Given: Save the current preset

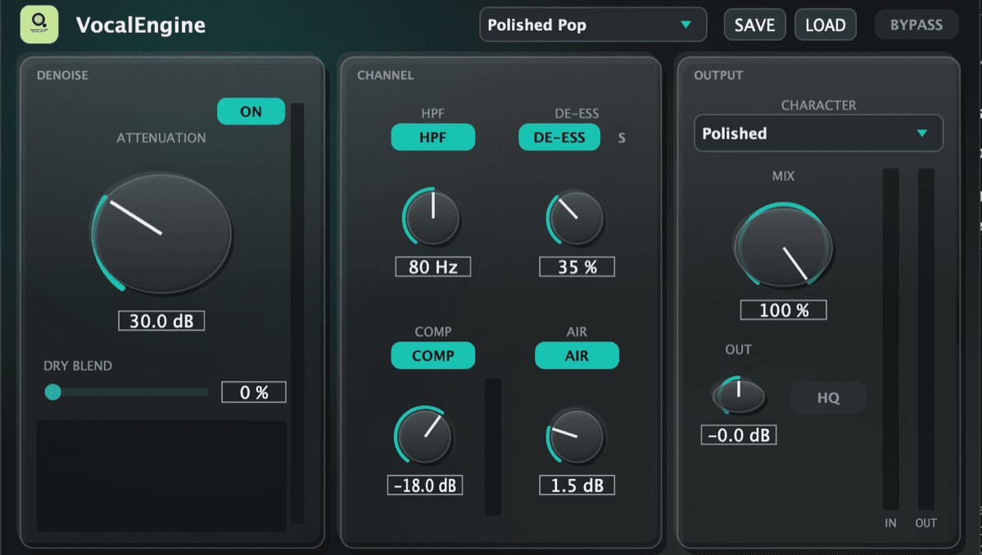Looking at the screenshot, I should click(754, 25).
